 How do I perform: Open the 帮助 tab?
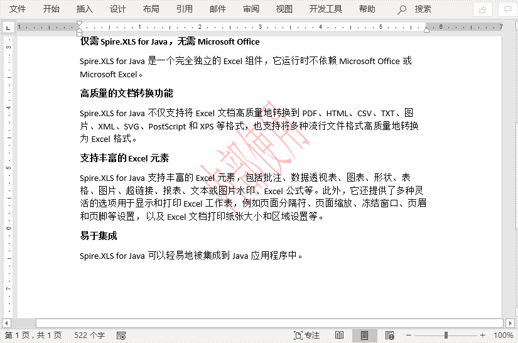[367, 9]
